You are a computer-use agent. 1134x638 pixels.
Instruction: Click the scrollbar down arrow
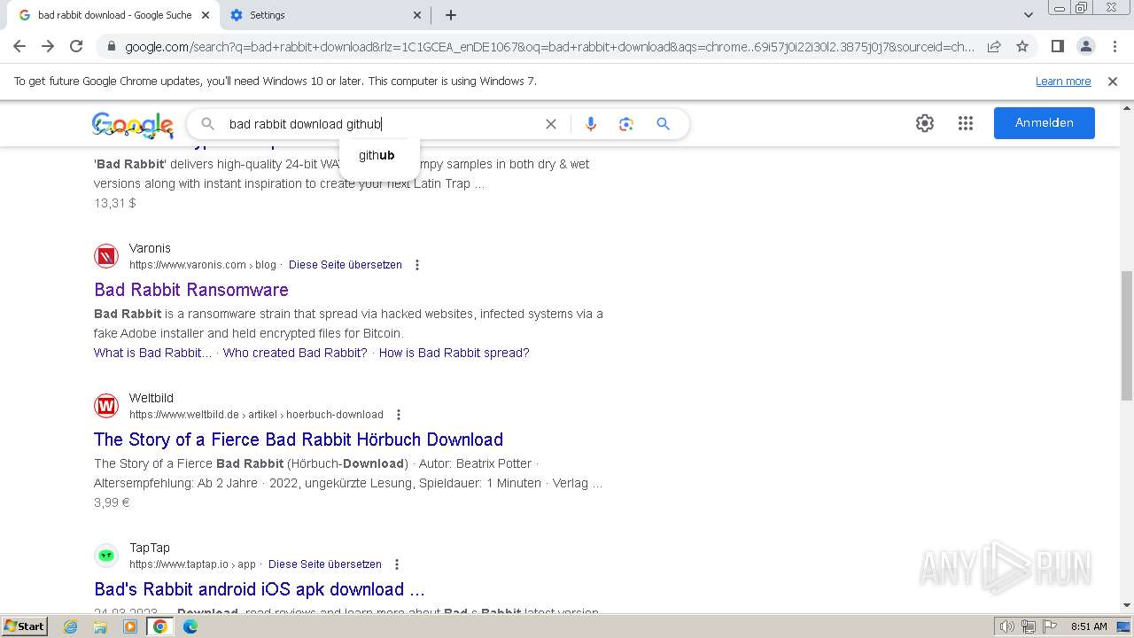[x=1127, y=605]
